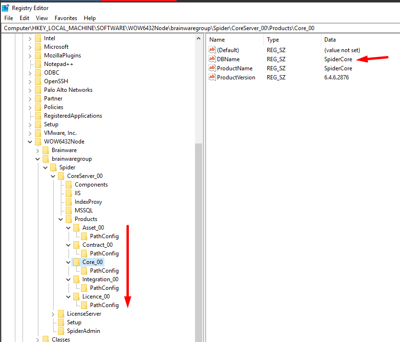Collapse the Licence_00 key
Image resolution: width=400 pixels, height=342 pixels.
[68, 297]
